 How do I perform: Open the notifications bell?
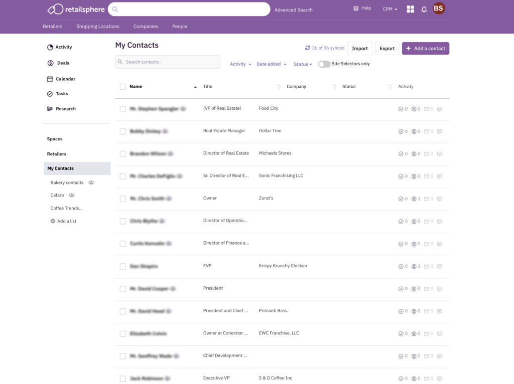[x=424, y=9]
